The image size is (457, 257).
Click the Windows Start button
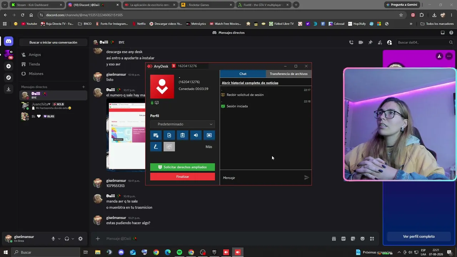[x=6, y=252]
